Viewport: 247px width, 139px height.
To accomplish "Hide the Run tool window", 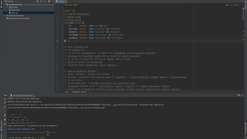I will click(x=242, y=95).
